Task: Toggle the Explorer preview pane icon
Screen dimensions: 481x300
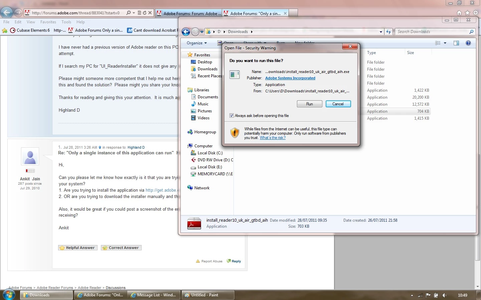Action: click(456, 43)
